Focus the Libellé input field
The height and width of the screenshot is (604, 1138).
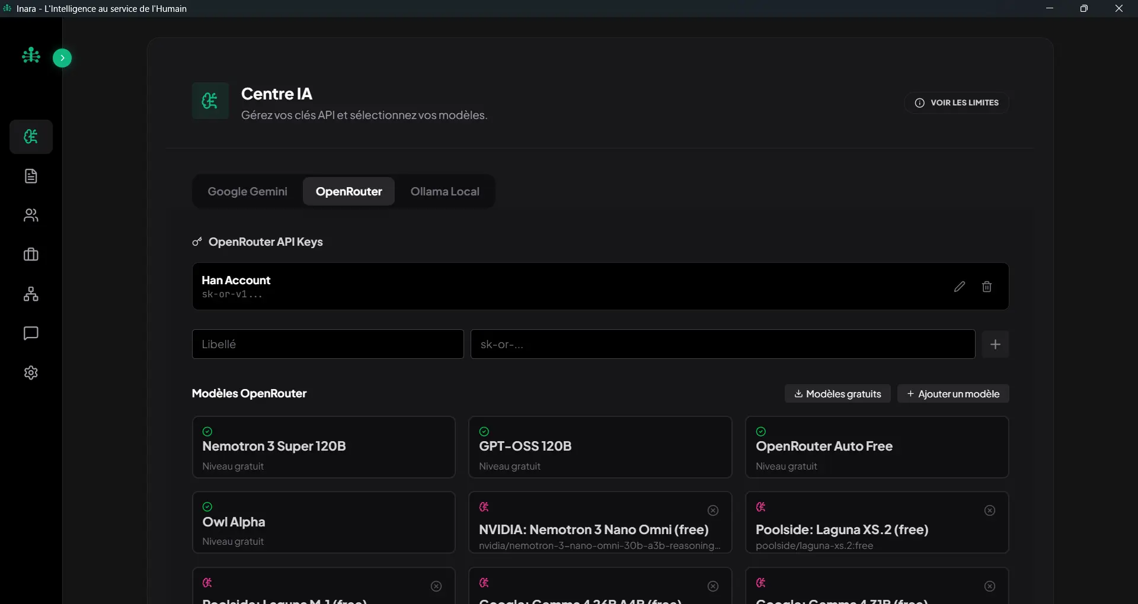[328, 344]
